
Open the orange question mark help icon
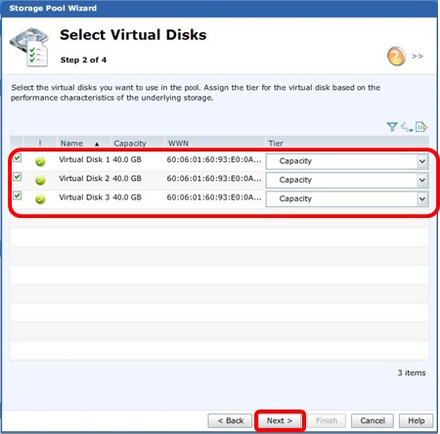click(x=396, y=56)
